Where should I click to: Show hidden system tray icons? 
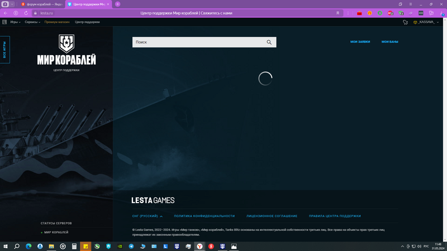tap(402, 247)
